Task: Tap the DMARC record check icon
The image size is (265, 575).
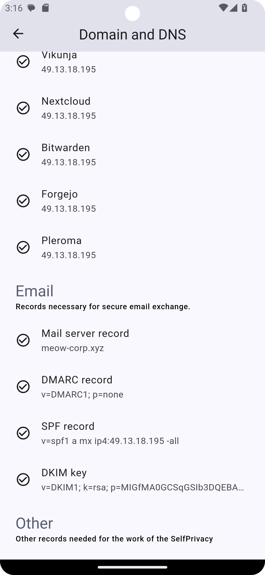Action: (x=23, y=386)
